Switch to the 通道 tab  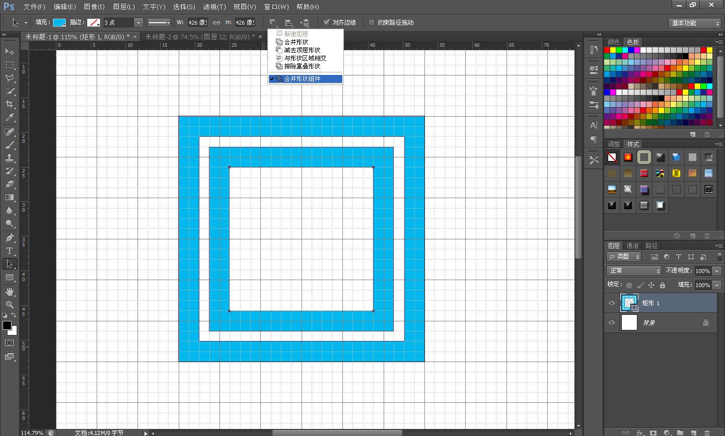pos(632,246)
